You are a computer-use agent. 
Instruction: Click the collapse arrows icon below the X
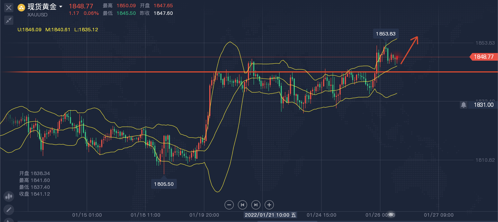(9, 20)
